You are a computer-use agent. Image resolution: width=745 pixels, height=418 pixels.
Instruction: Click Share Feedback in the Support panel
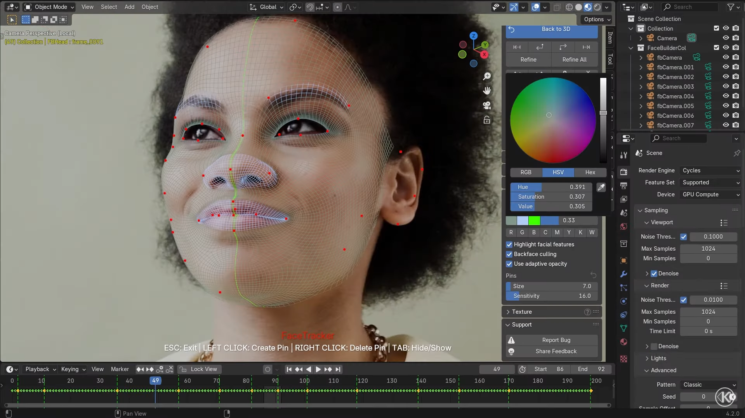pyautogui.click(x=556, y=351)
